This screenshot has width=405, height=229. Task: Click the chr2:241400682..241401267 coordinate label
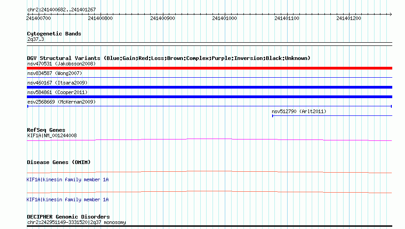61,10
